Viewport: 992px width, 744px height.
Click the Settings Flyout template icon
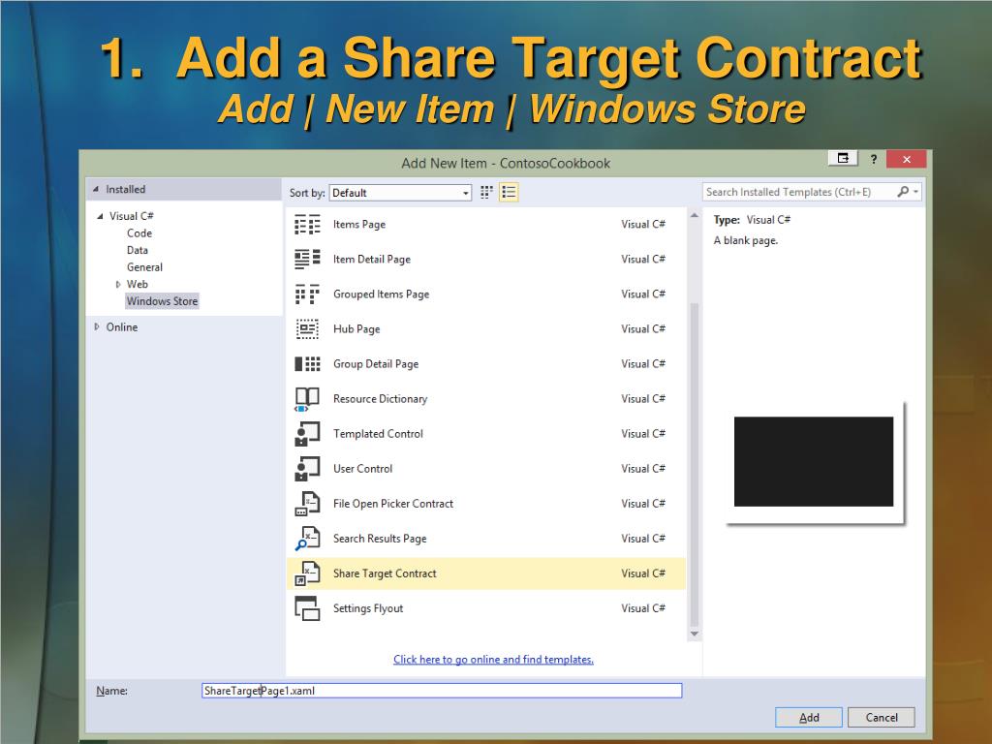coord(307,608)
